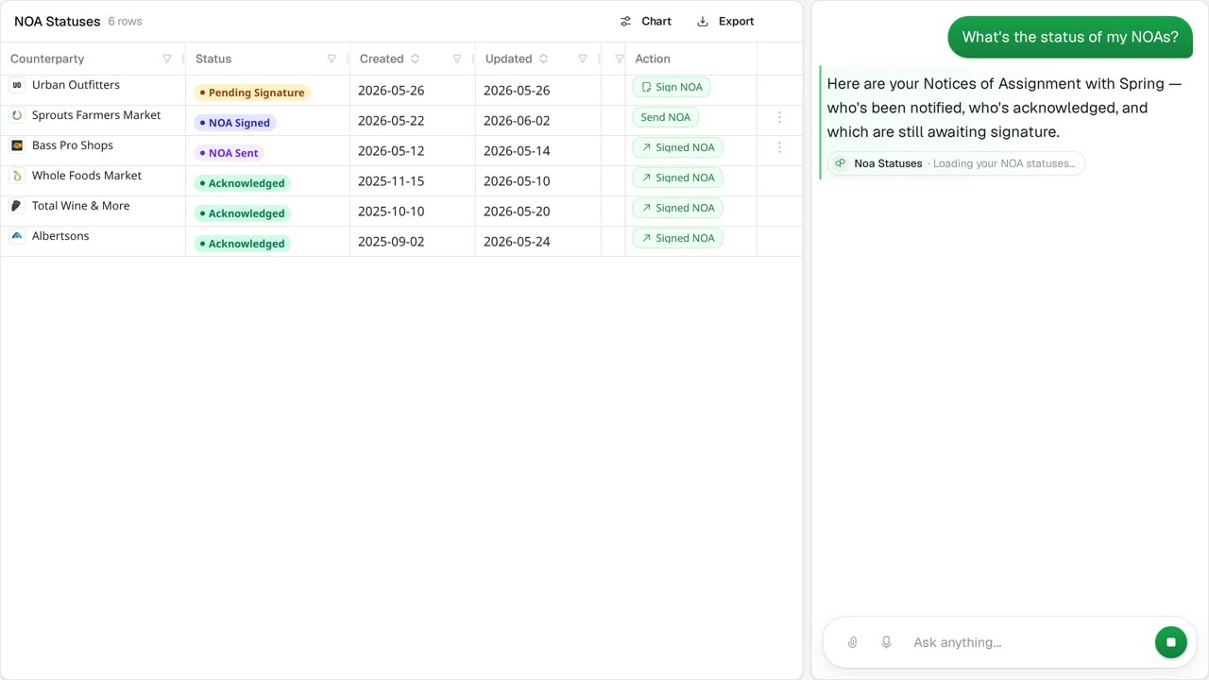1209x680 pixels.
Task: Click the Status column header
Action: click(x=213, y=59)
